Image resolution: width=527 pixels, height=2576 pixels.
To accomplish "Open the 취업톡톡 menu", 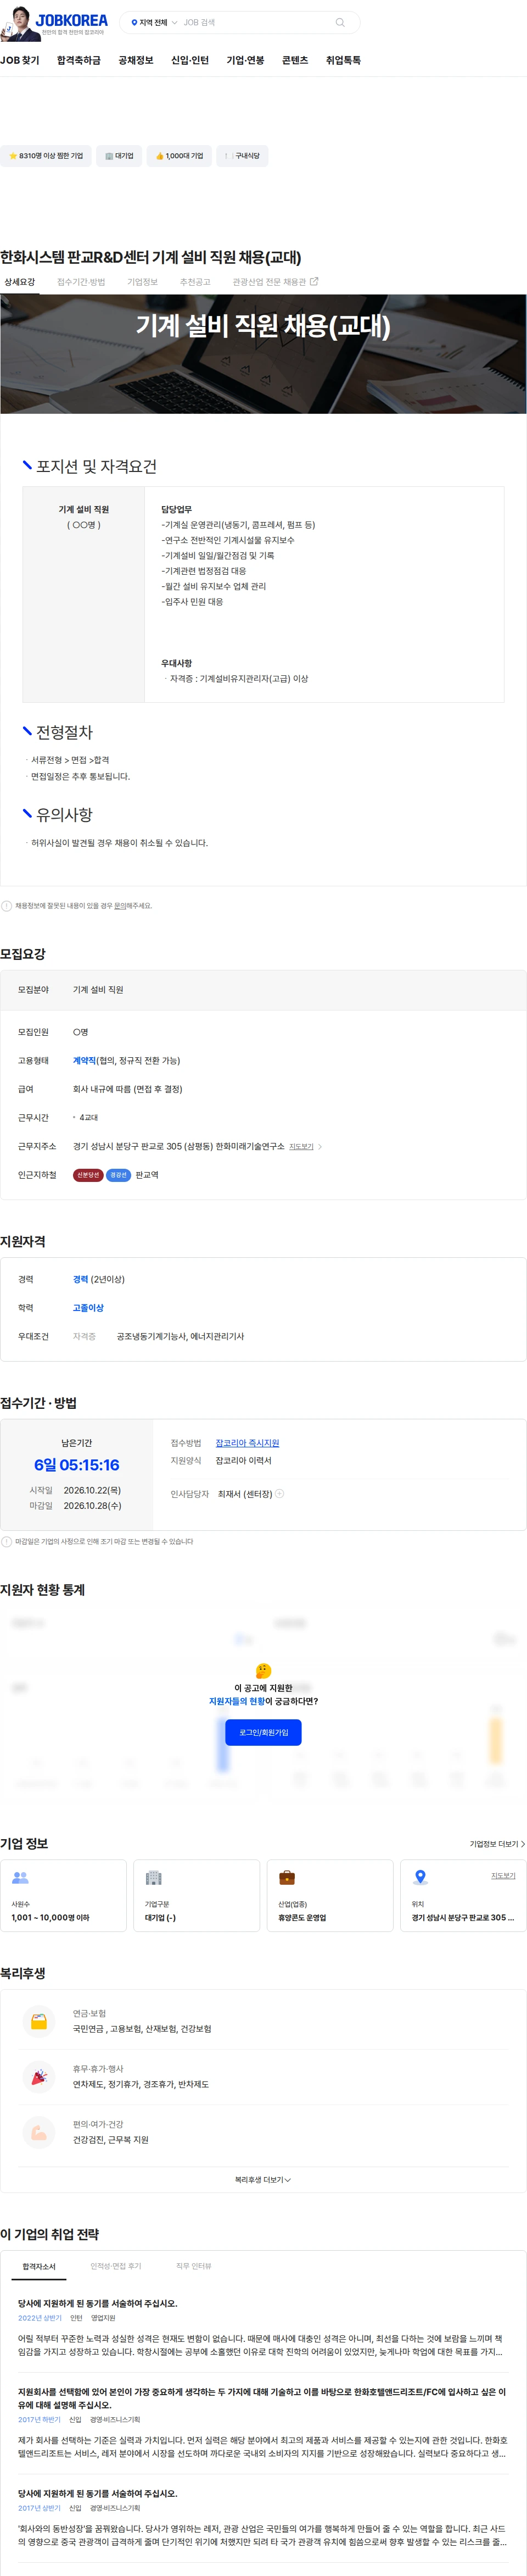I will (343, 60).
